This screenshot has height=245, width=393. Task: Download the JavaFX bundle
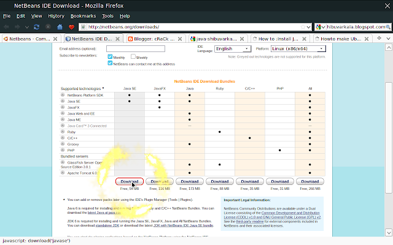pyautogui.click(x=160, y=181)
